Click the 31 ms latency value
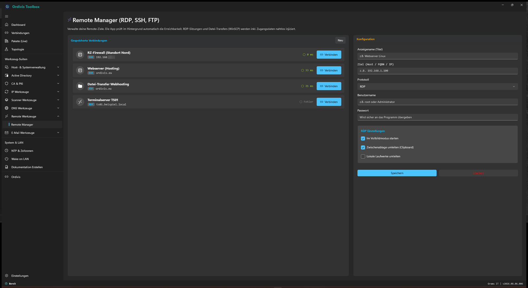Image resolution: width=528 pixels, height=288 pixels. (x=309, y=86)
